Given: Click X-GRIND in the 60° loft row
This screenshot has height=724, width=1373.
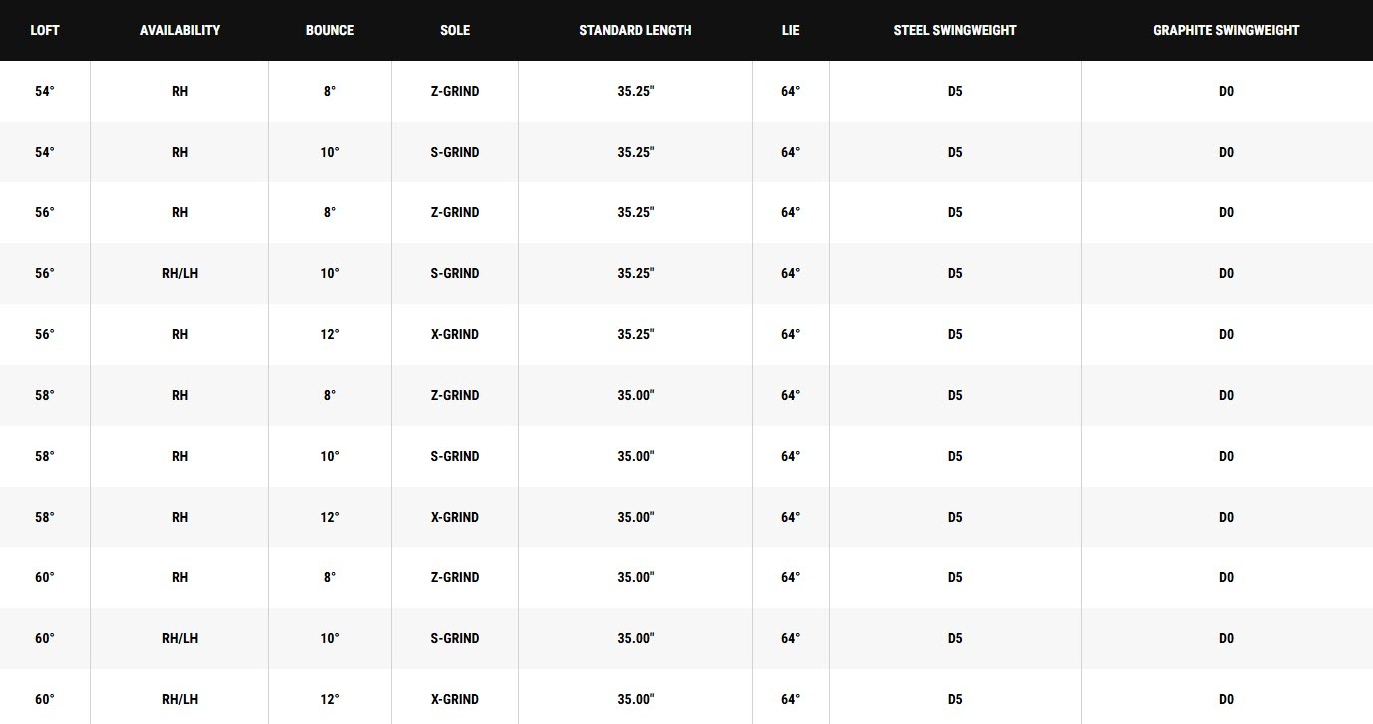Looking at the screenshot, I should 455,699.
